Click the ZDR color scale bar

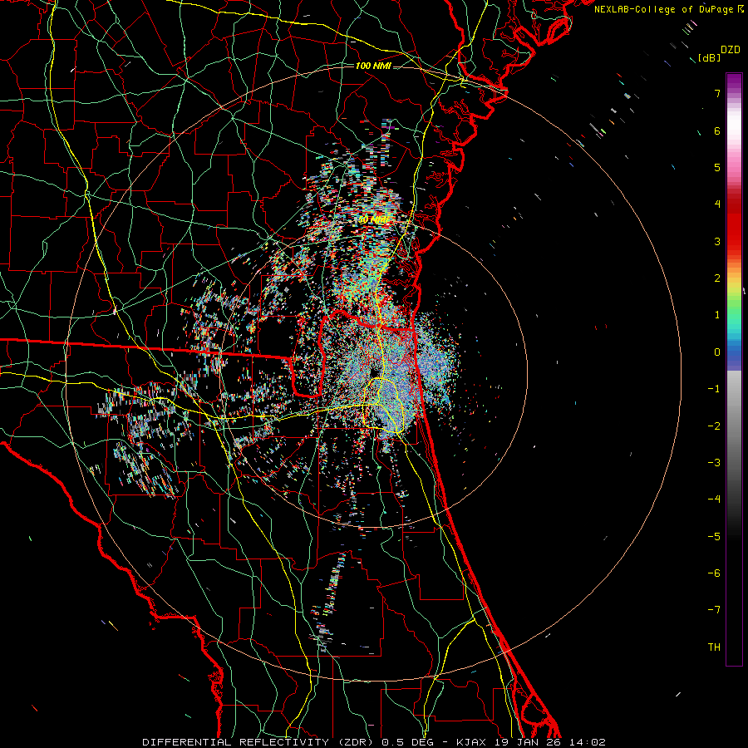(x=734, y=369)
